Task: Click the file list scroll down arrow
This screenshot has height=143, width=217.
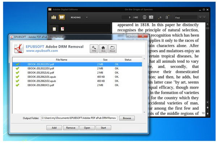Action: click(144, 112)
